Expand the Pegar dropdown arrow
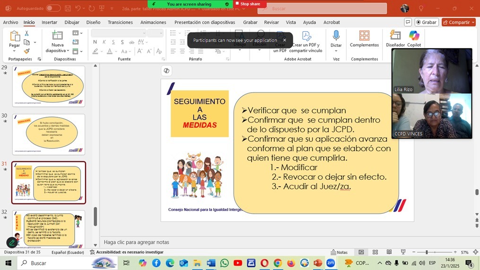Viewport: 480px width, 270px height. [x=14, y=51]
